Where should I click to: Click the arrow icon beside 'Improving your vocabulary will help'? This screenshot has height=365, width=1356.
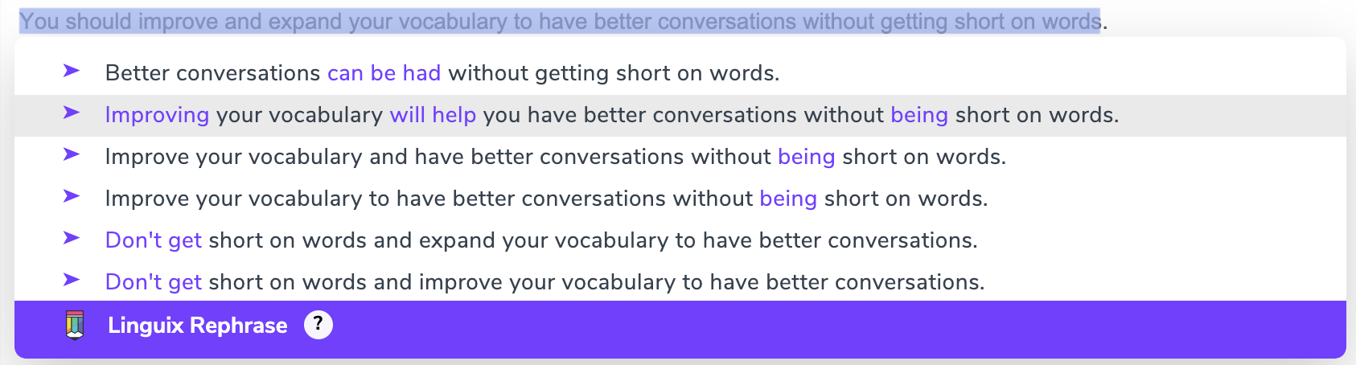[x=72, y=113]
